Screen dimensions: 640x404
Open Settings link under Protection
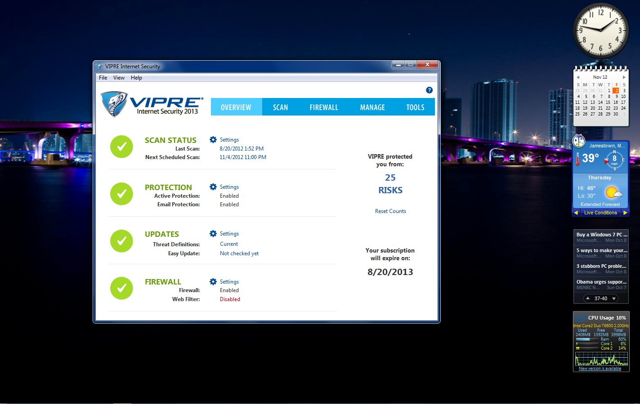point(229,187)
